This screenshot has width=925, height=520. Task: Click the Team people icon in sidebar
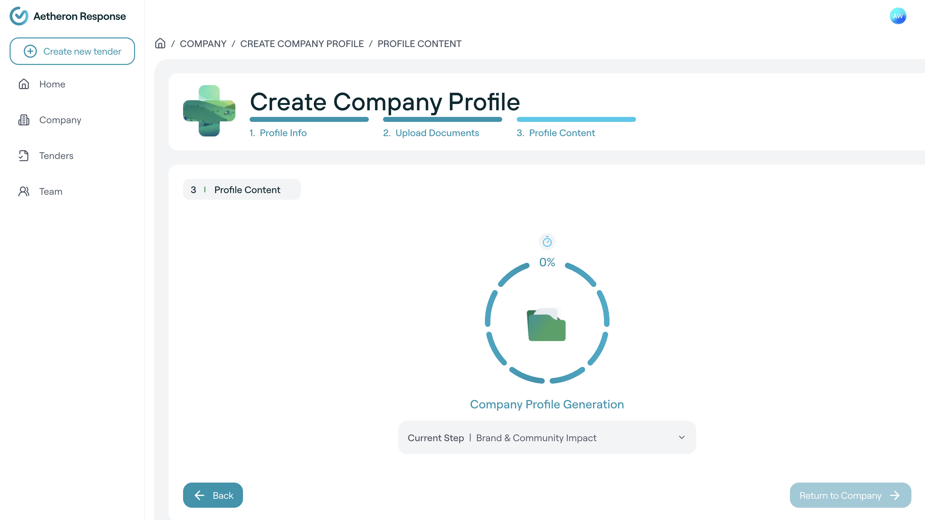[x=24, y=191]
